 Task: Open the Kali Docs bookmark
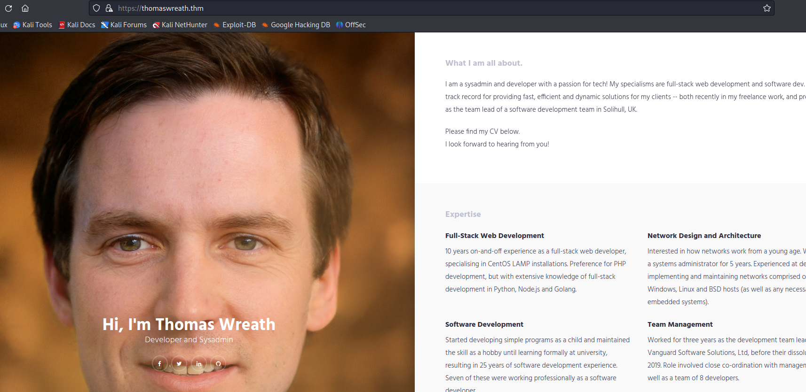tap(77, 25)
